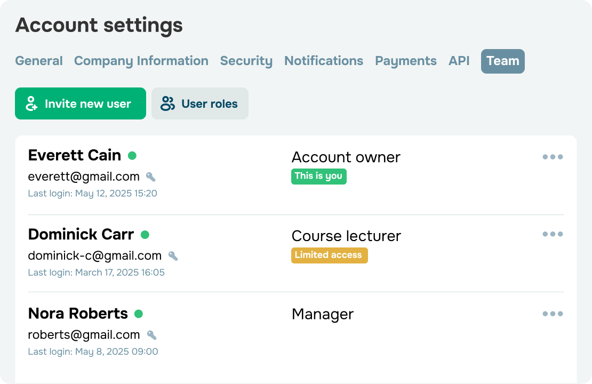The height and width of the screenshot is (384, 592).
Task: Go to the Security tab
Action: 246,61
